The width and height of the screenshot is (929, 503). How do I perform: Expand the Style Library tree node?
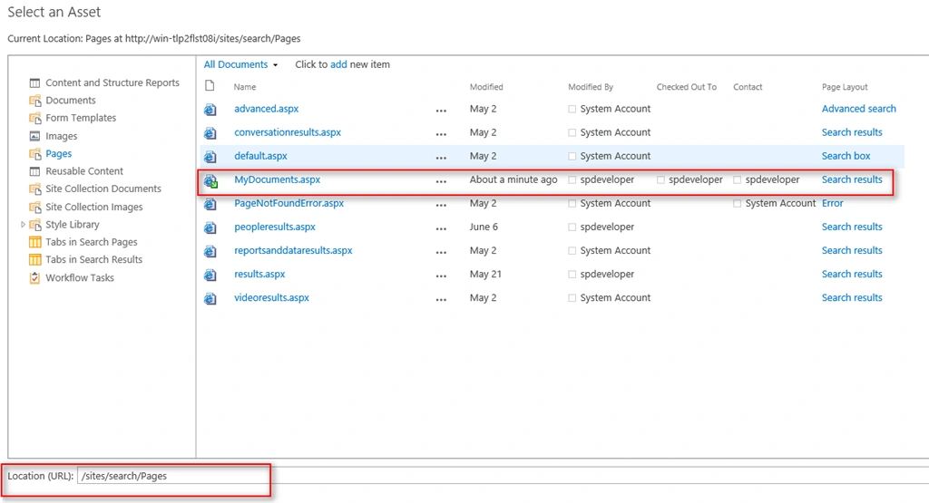23,224
